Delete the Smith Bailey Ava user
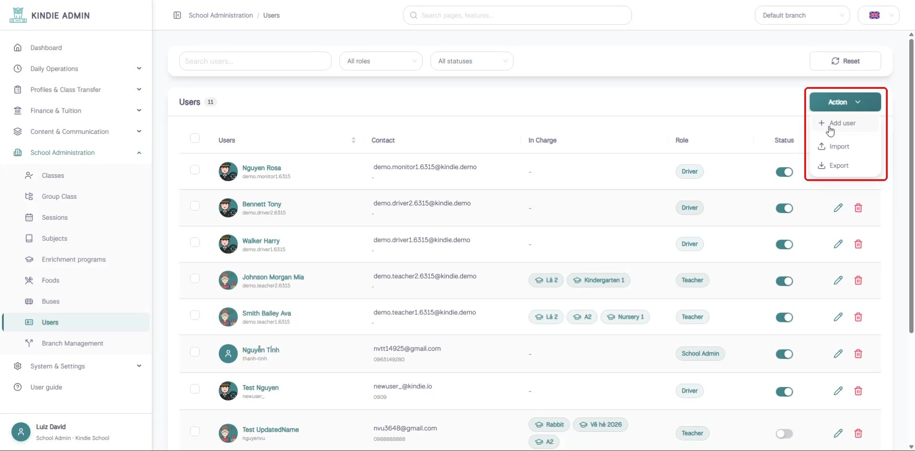915x451 pixels. 858,317
